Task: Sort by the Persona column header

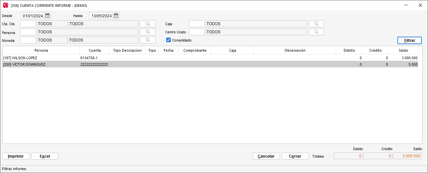Action: [x=41, y=50]
